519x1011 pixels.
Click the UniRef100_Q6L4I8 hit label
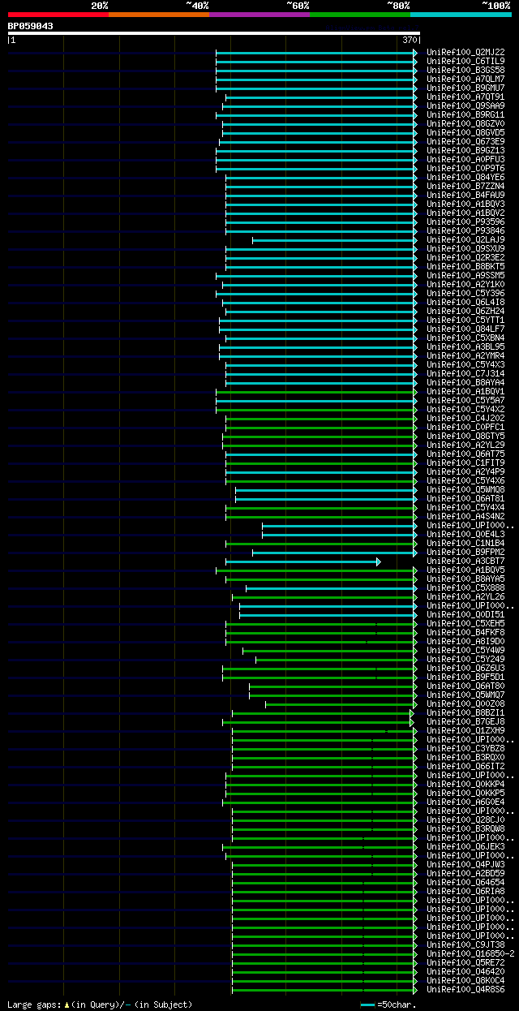(x=465, y=302)
